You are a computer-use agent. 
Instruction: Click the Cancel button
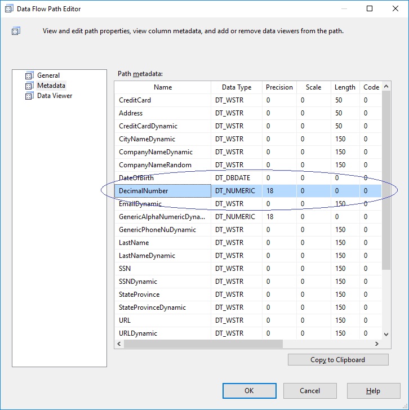(310, 391)
